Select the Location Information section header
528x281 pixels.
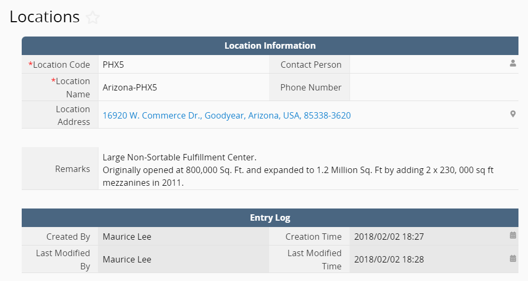pyautogui.click(x=270, y=46)
